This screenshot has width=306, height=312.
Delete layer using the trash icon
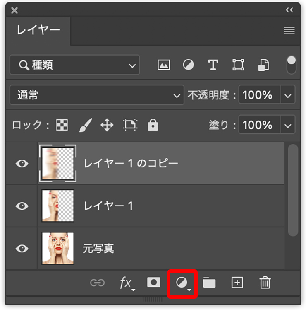click(265, 283)
